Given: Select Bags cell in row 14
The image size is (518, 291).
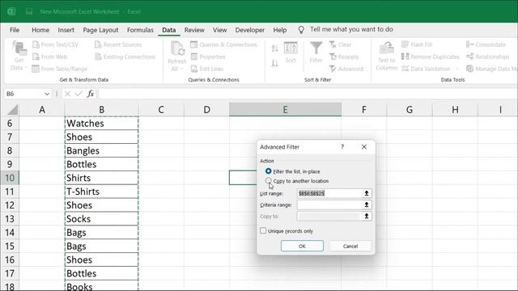Looking at the screenshot, I should tap(101, 233).
